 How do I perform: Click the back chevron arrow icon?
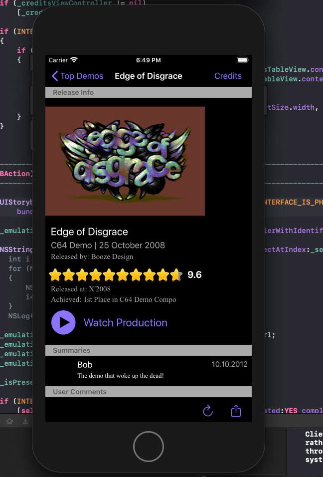(55, 76)
